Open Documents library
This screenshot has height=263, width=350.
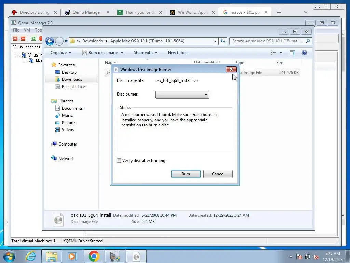pyautogui.click(x=72, y=108)
